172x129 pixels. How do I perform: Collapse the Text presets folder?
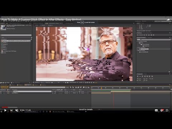(139, 43)
